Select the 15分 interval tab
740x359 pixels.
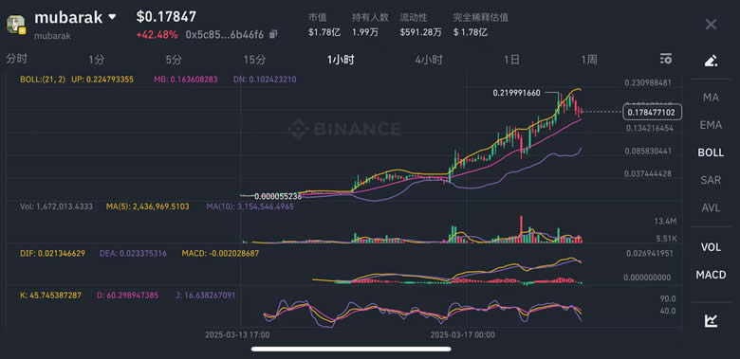[x=254, y=60]
